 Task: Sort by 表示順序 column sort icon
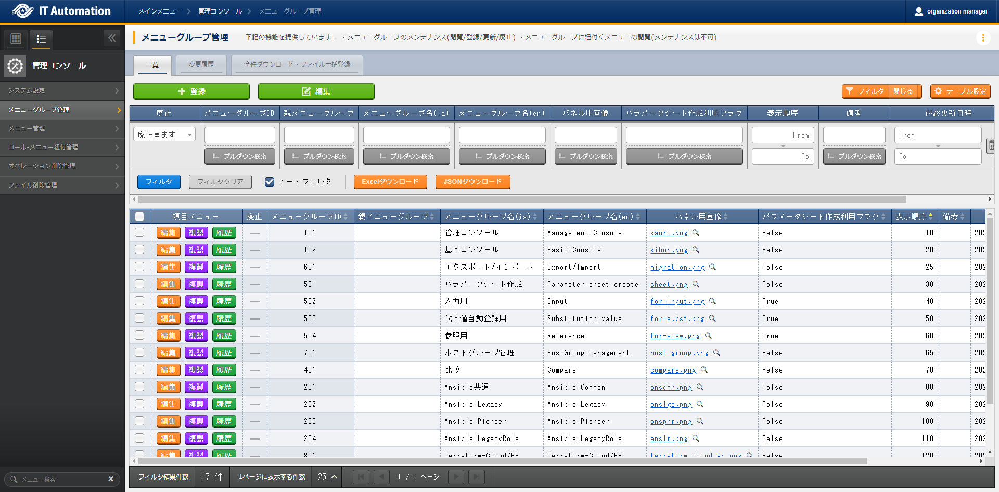point(930,217)
